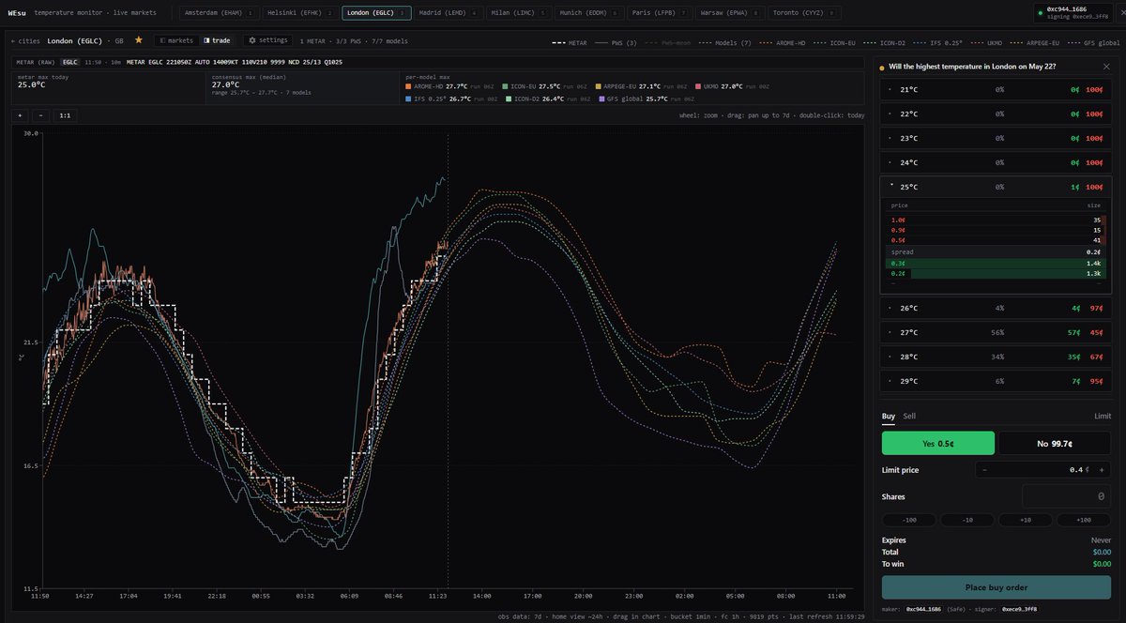Select the Warsaw (EPWA) city tab
This screenshot has width=1126, height=623.
[731, 13]
